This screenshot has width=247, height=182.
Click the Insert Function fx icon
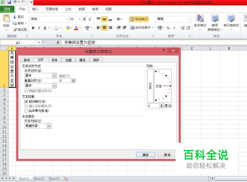click(x=58, y=42)
